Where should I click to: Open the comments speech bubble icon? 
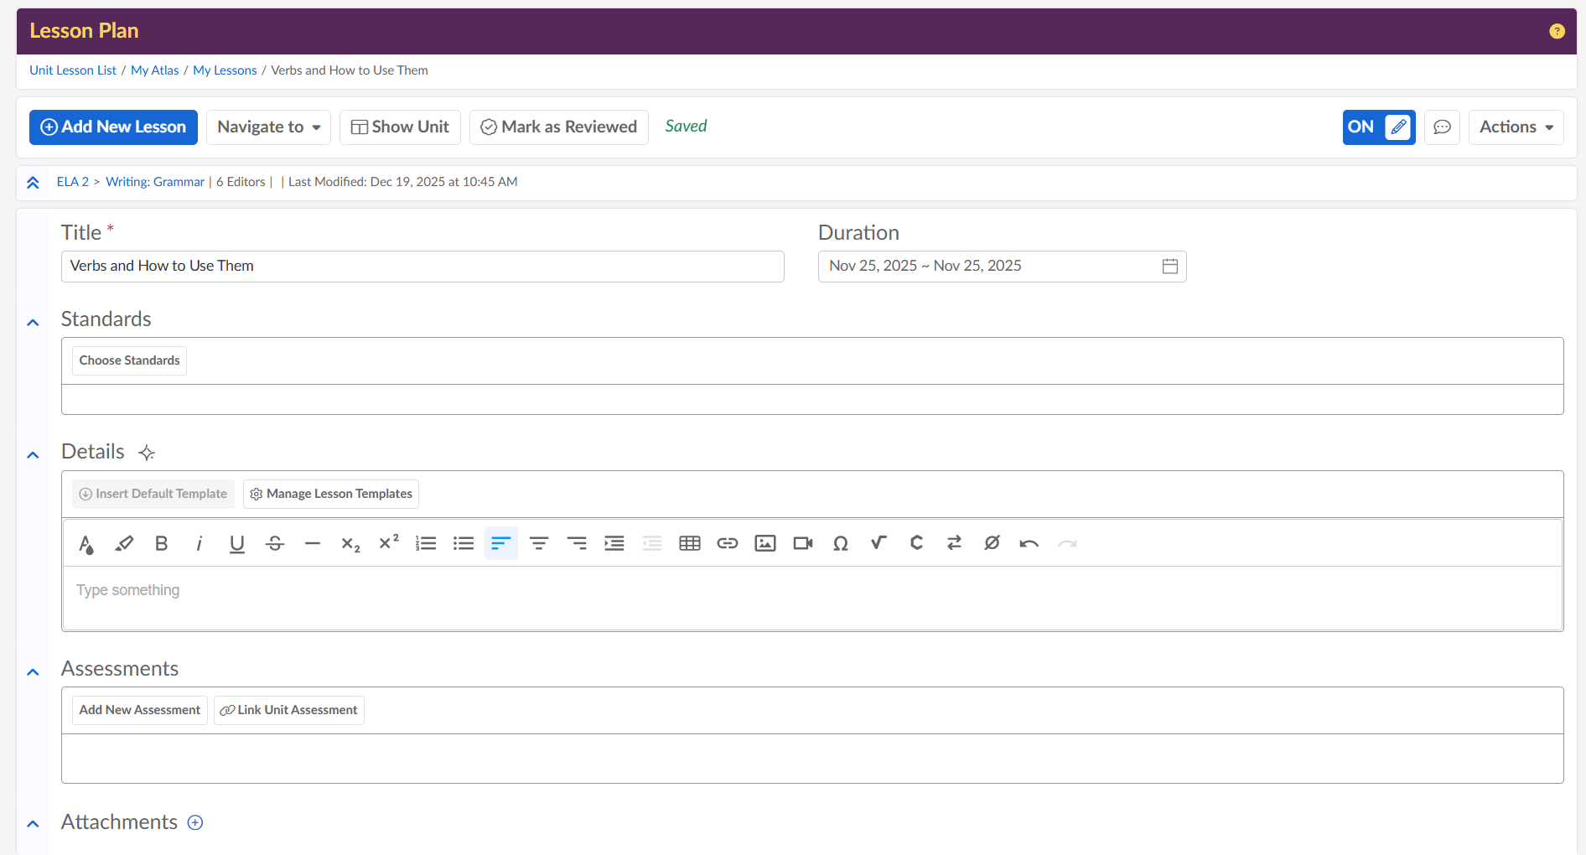[x=1442, y=127]
